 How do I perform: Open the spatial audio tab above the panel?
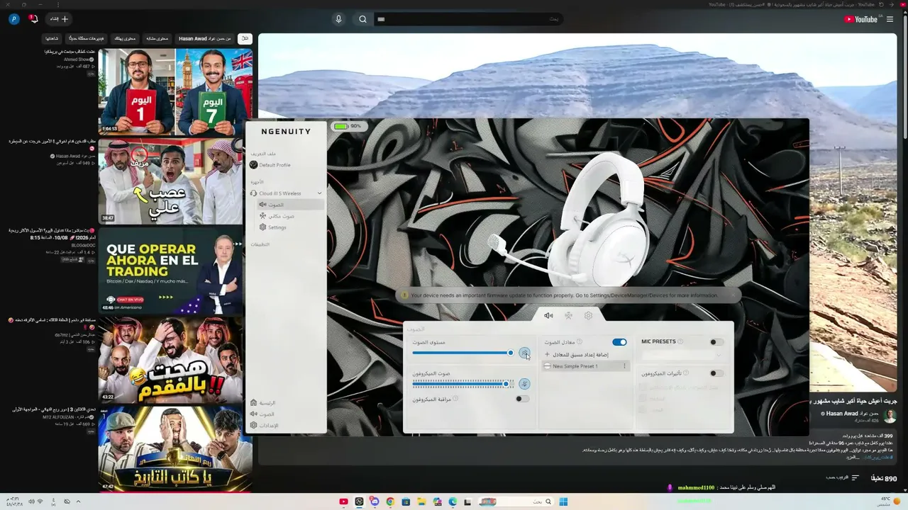pos(568,316)
